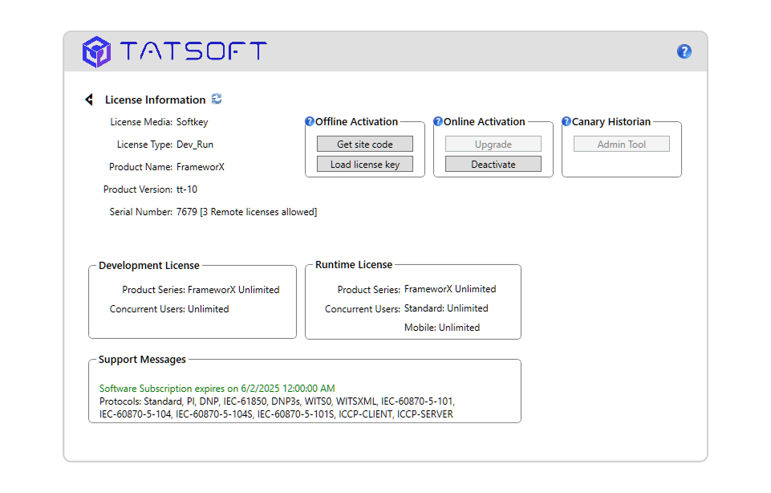Select the Softkey license media value
This screenshot has height=493, width=771.
tap(193, 122)
